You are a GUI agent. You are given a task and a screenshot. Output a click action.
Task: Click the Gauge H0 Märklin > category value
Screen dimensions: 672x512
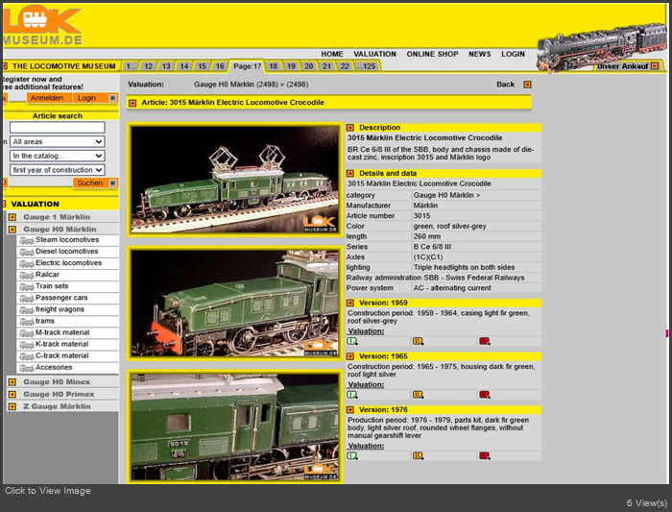pos(446,195)
